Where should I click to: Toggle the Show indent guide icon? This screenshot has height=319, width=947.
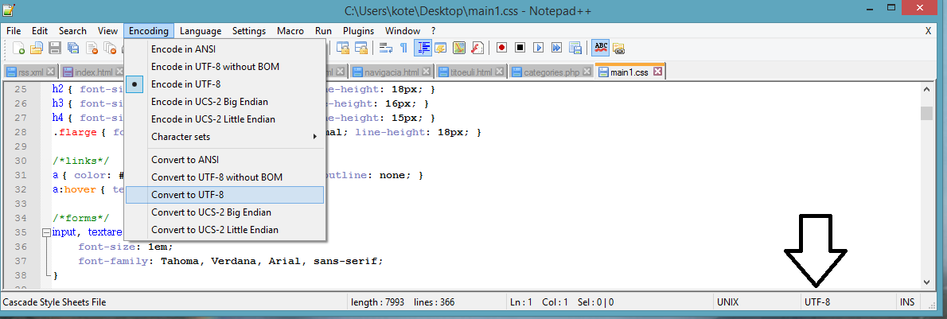pos(423,48)
